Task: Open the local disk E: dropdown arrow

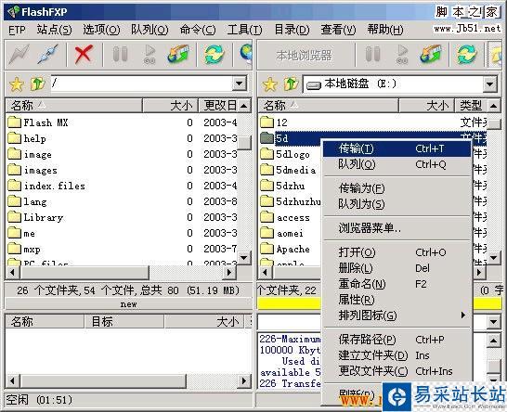Action: 490,84
